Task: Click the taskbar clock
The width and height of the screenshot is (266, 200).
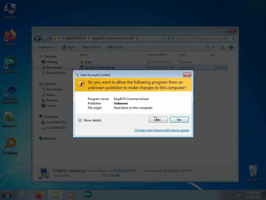Action: point(253,195)
